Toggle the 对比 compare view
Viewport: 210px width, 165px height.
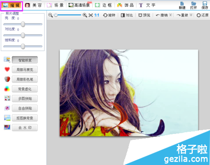tap(127, 15)
